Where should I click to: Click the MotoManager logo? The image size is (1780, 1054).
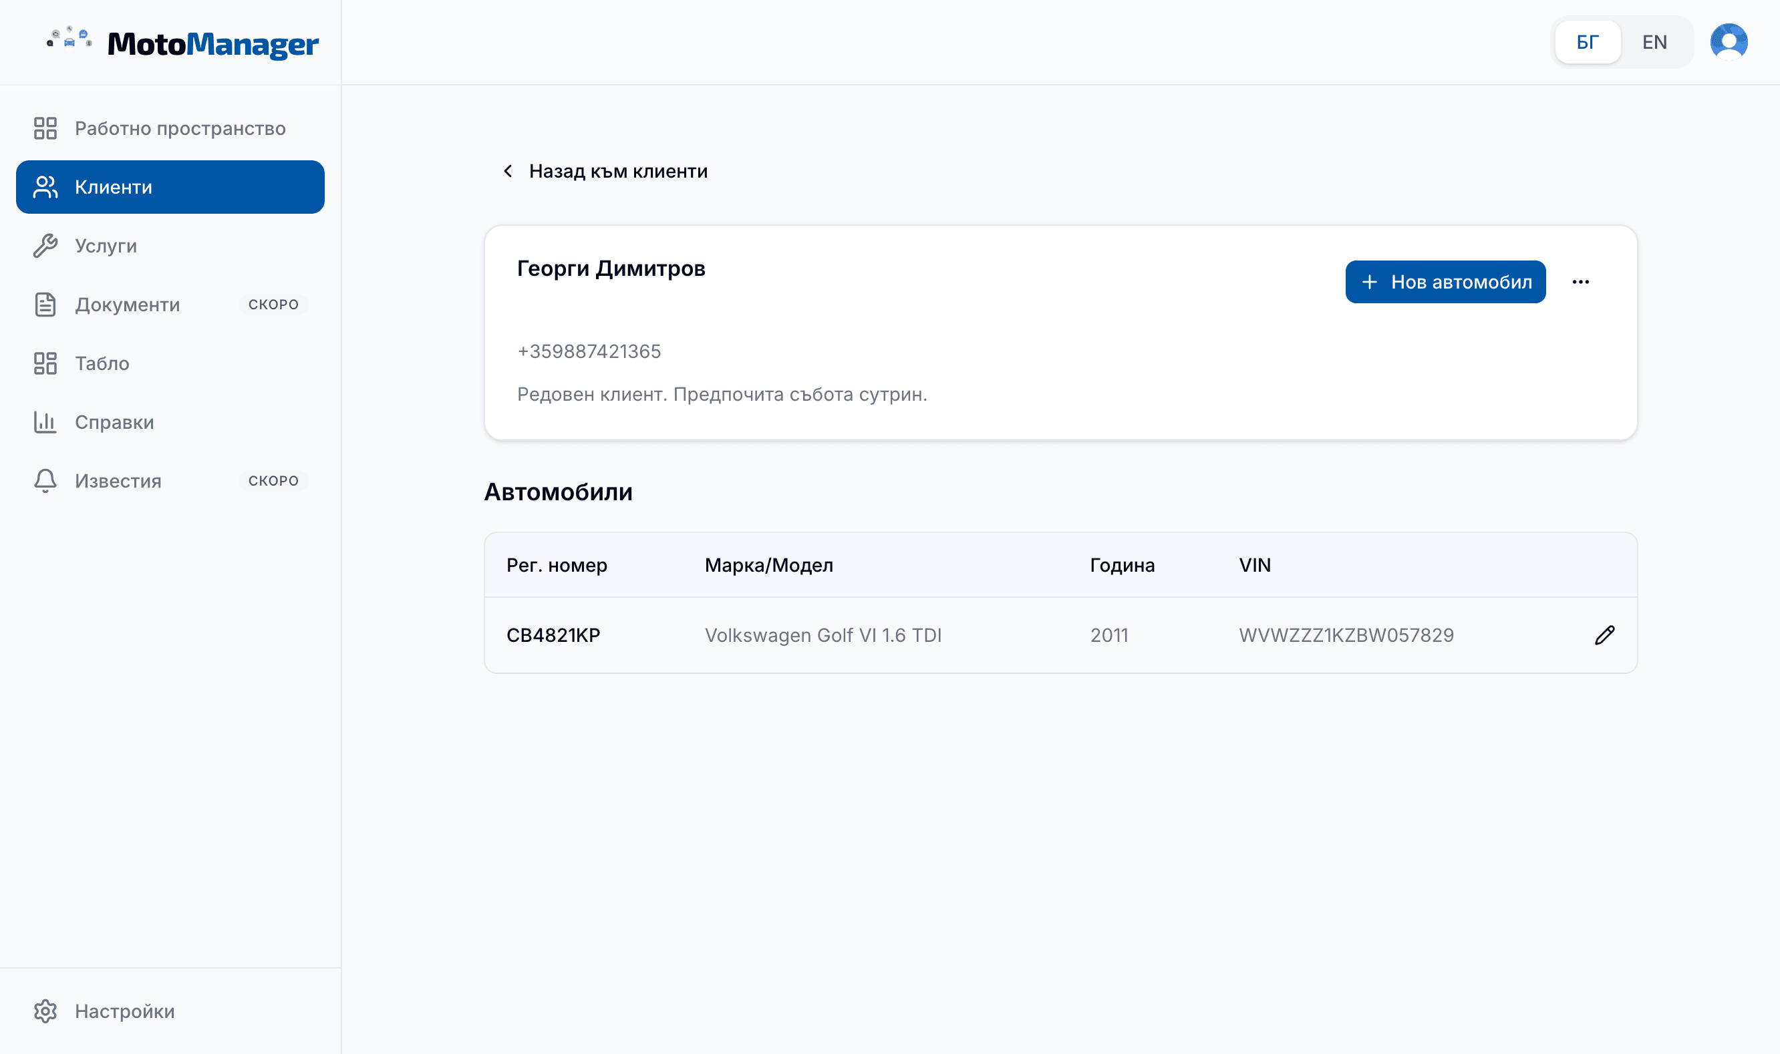[182, 43]
